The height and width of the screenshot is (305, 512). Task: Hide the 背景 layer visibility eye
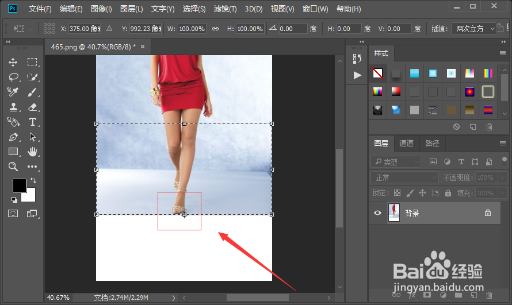377,213
